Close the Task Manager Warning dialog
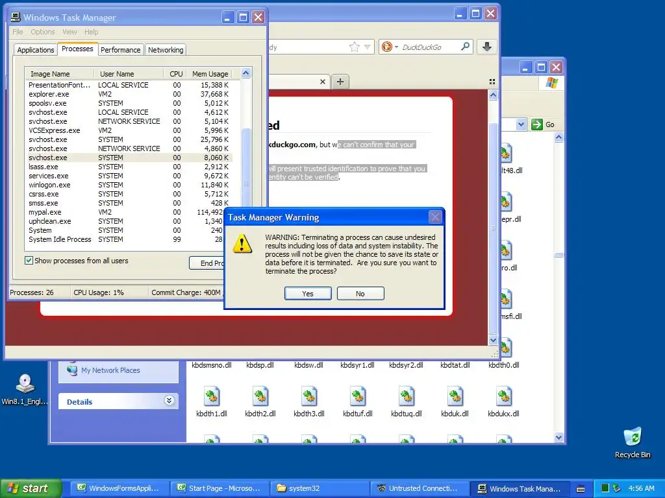Screen dimensions: 665x498 435,217
